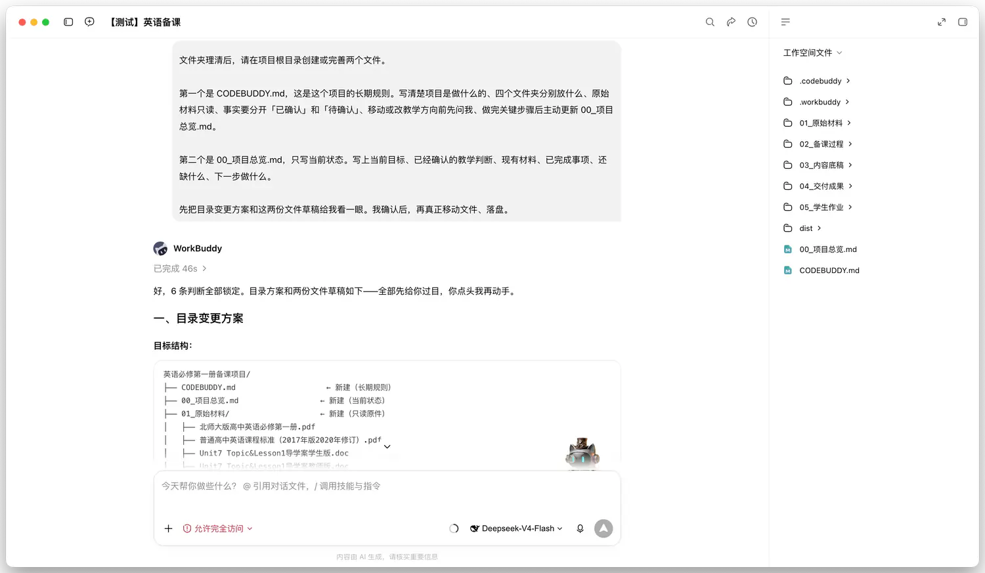The width and height of the screenshot is (985, 573).
Task: Open CODEBUDDY.md file name
Action: (829, 270)
